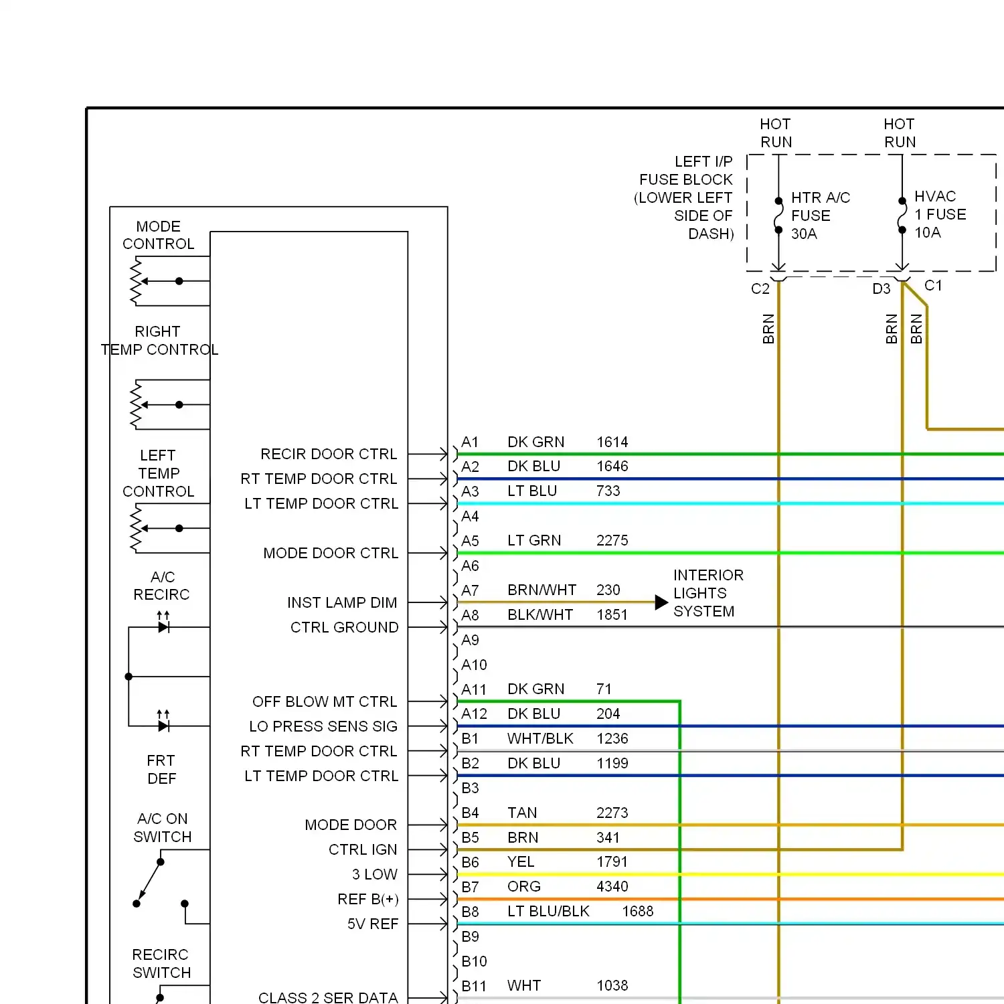
Task: Click wire number 1851
Action: click(612, 614)
